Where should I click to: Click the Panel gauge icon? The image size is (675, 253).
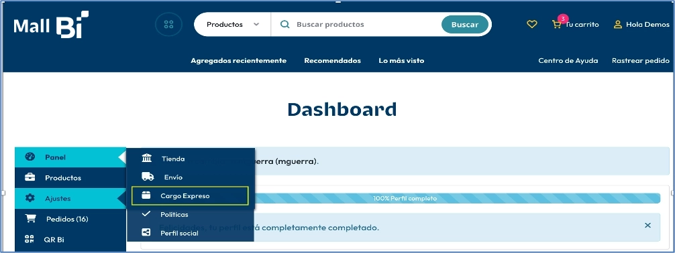(x=30, y=157)
